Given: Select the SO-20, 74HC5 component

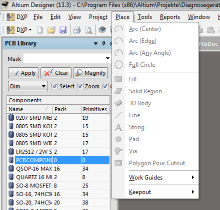Looking at the screenshot, I should 58,203.
